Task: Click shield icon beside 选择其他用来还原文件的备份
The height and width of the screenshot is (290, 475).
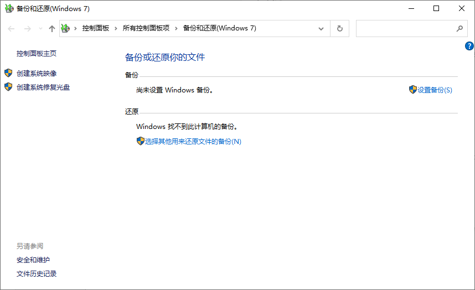Action: [x=140, y=141]
